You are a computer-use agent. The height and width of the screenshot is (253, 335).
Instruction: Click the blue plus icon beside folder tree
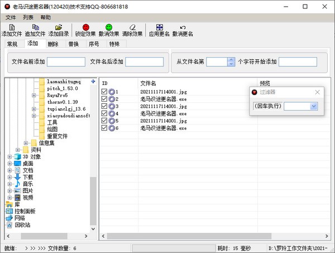[x=93, y=82]
